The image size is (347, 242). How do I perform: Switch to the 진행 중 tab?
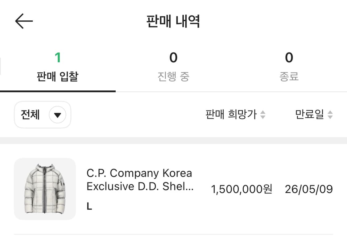click(174, 66)
